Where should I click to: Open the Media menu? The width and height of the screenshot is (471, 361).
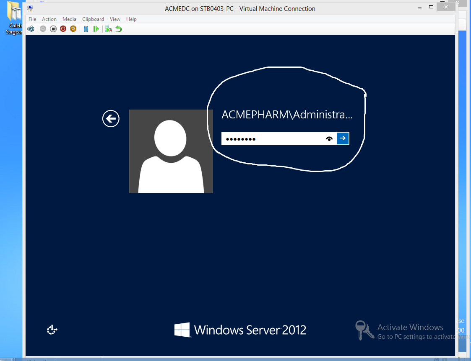click(x=69, y=19)
